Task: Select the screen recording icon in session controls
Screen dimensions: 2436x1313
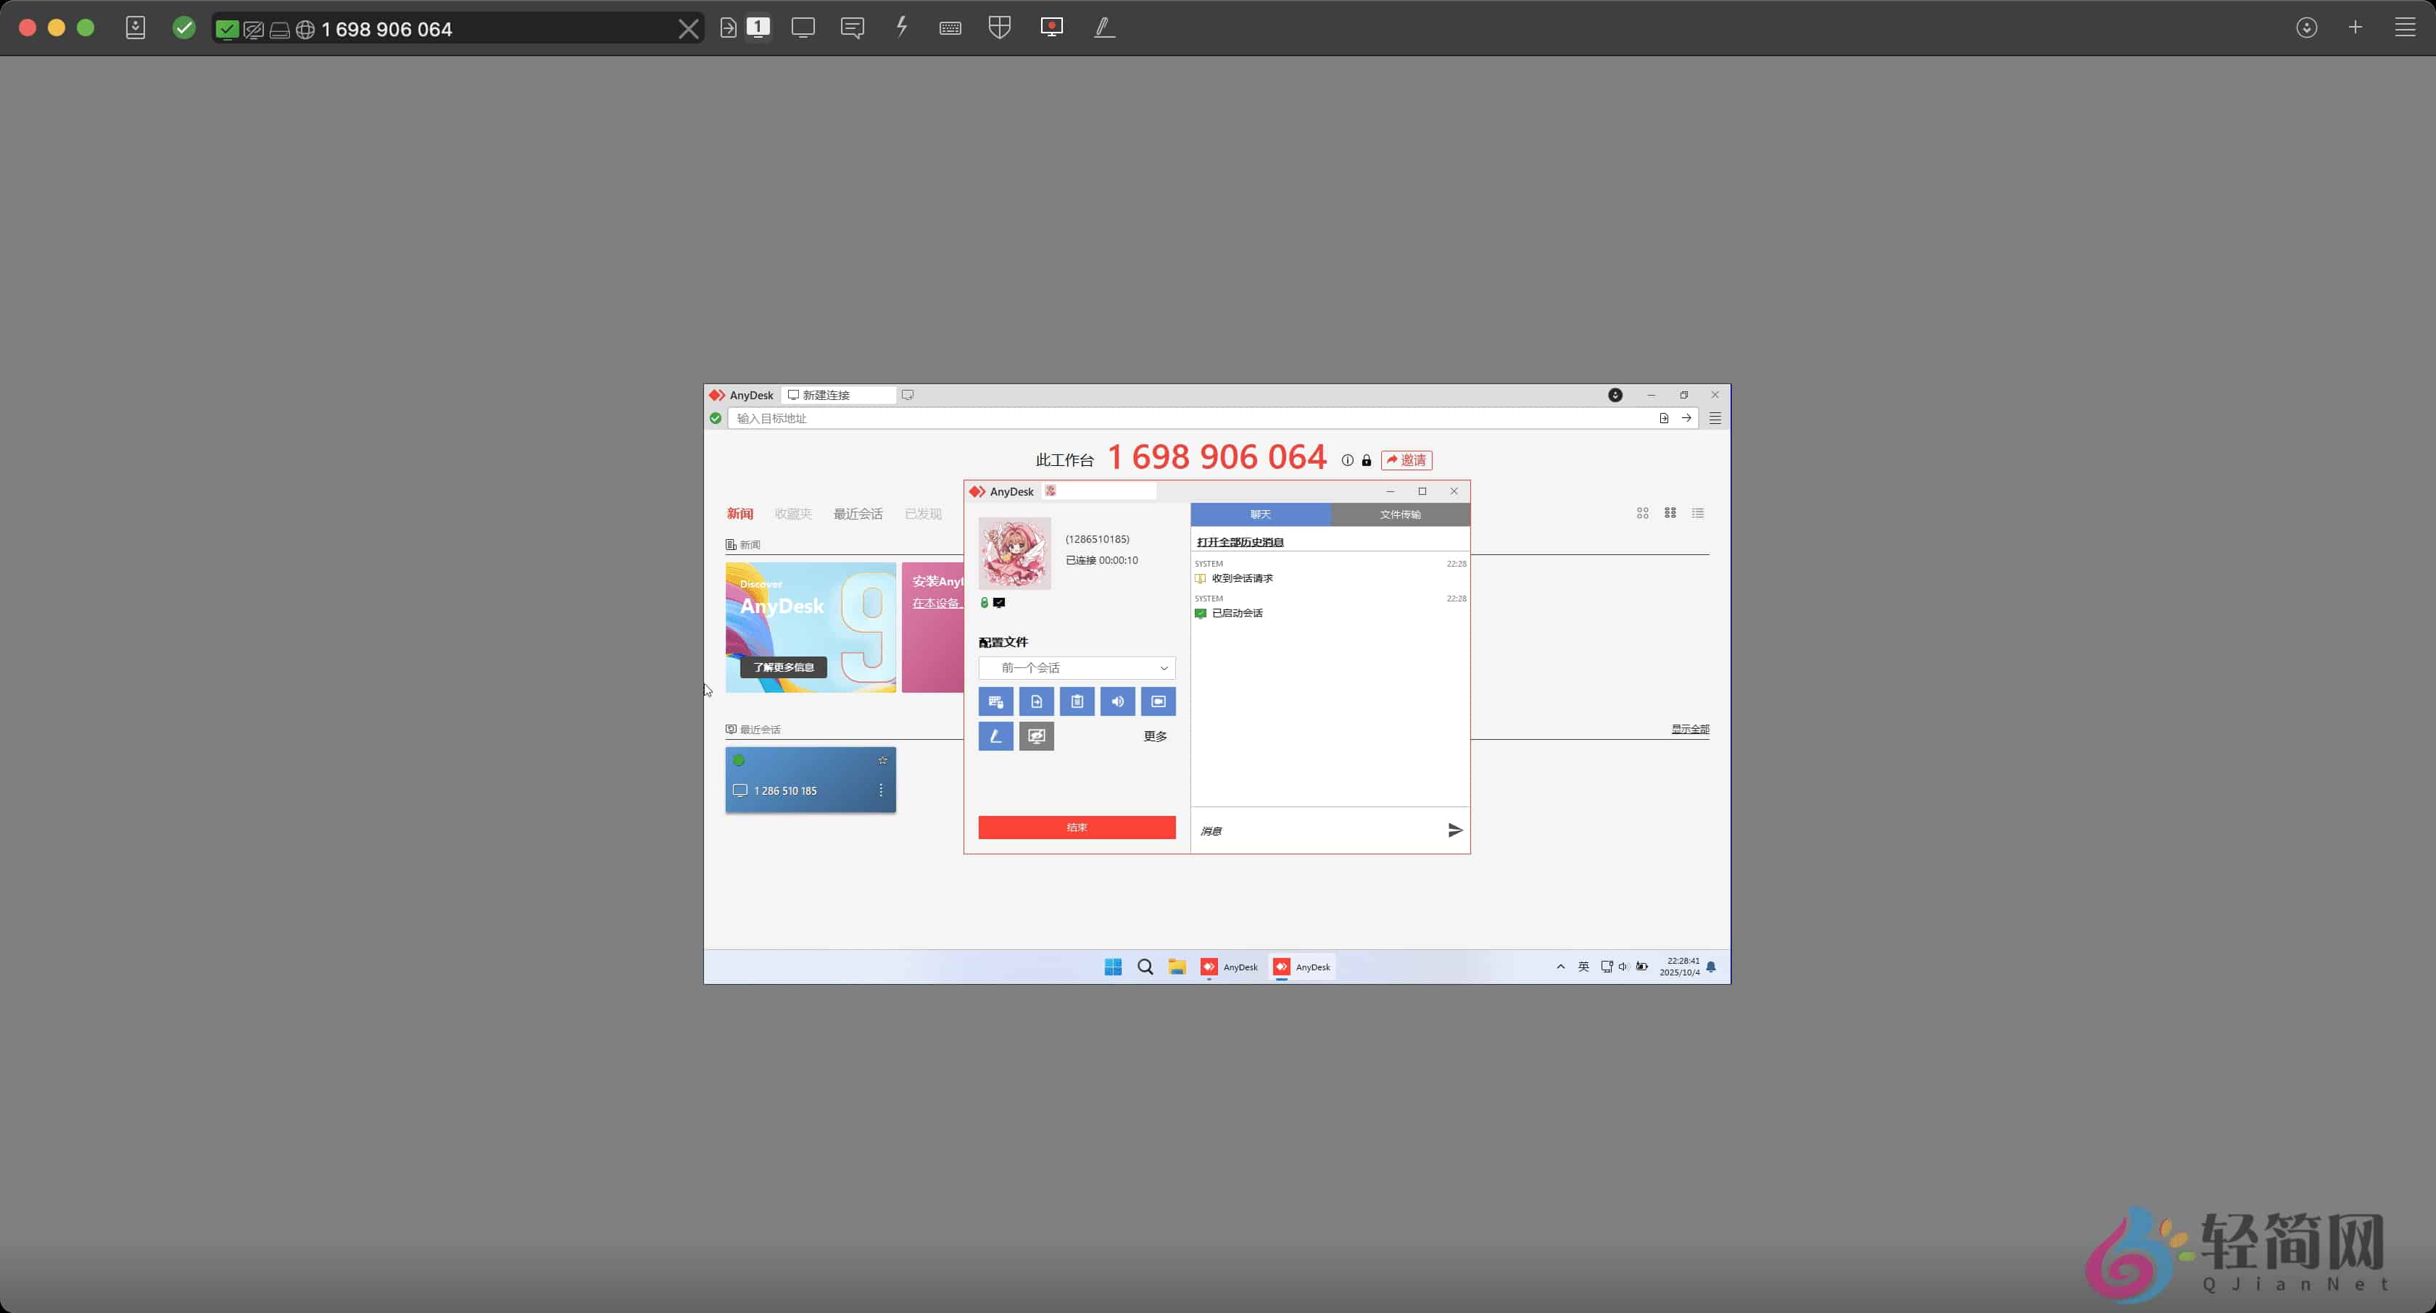Action: point(1159,701)
